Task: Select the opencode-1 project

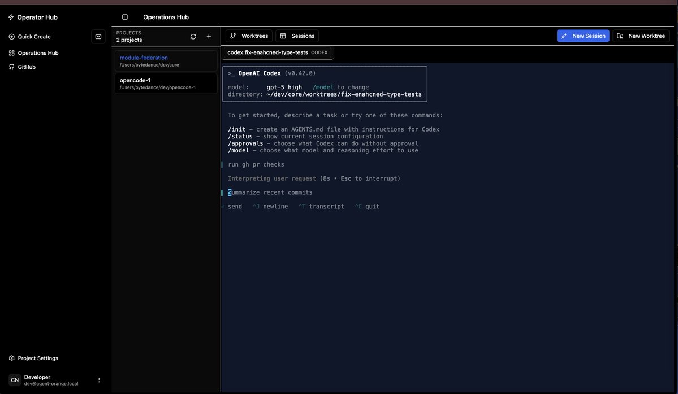Action: pos(166,84)
